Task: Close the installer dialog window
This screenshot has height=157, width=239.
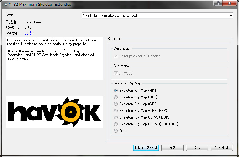Action: point(230,3)
